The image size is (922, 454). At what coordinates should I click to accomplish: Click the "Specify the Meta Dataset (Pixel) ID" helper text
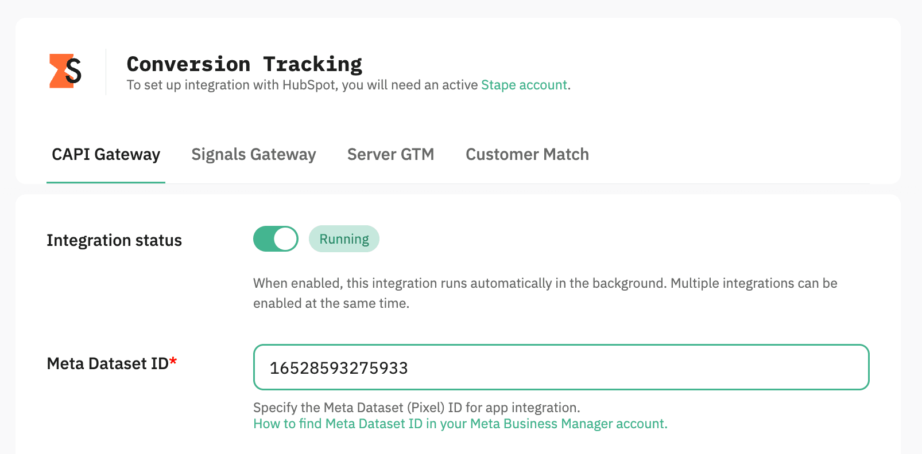click(x=416, y=408)
